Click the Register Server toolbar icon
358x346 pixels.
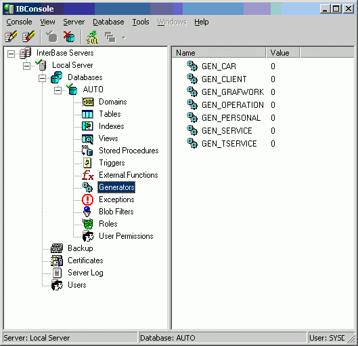pyautogui.click(x=11, y=36)
